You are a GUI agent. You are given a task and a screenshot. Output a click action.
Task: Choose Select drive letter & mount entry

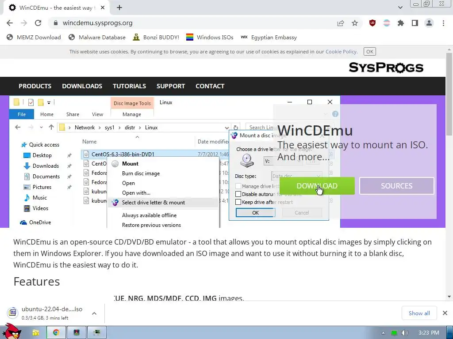[x=163, y=202]
